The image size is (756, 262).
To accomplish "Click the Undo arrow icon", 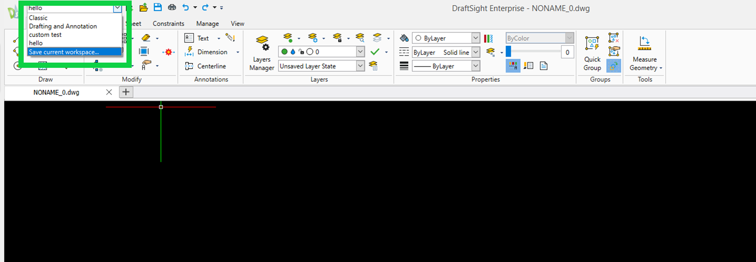I will [x=185, y=7].
